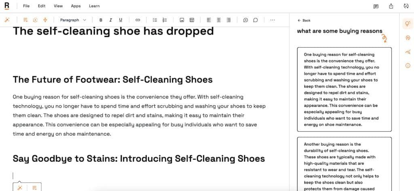
Task: Go Back in the side panel
Action: [x=304, y=20]
